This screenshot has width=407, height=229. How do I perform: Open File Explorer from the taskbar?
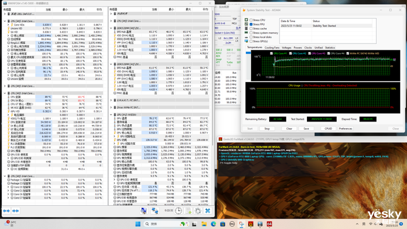pyautogui.click(x=204, y=224)
